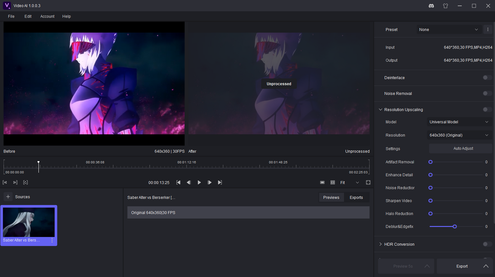The image size is (495, 277).
Task: Step forward one frame
Action: [x=210, y=183]
